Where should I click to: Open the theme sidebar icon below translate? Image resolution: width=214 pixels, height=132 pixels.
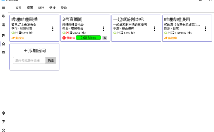pyautogui.click(x=3, y=25)
